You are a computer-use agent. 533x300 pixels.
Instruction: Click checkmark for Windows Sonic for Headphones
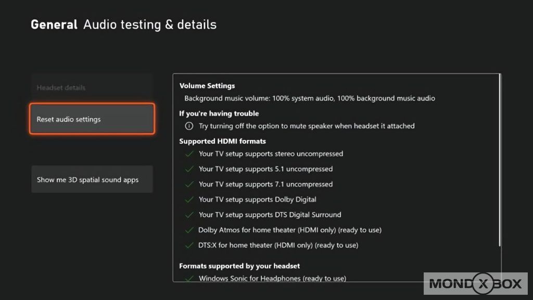(x=188, y=278)
